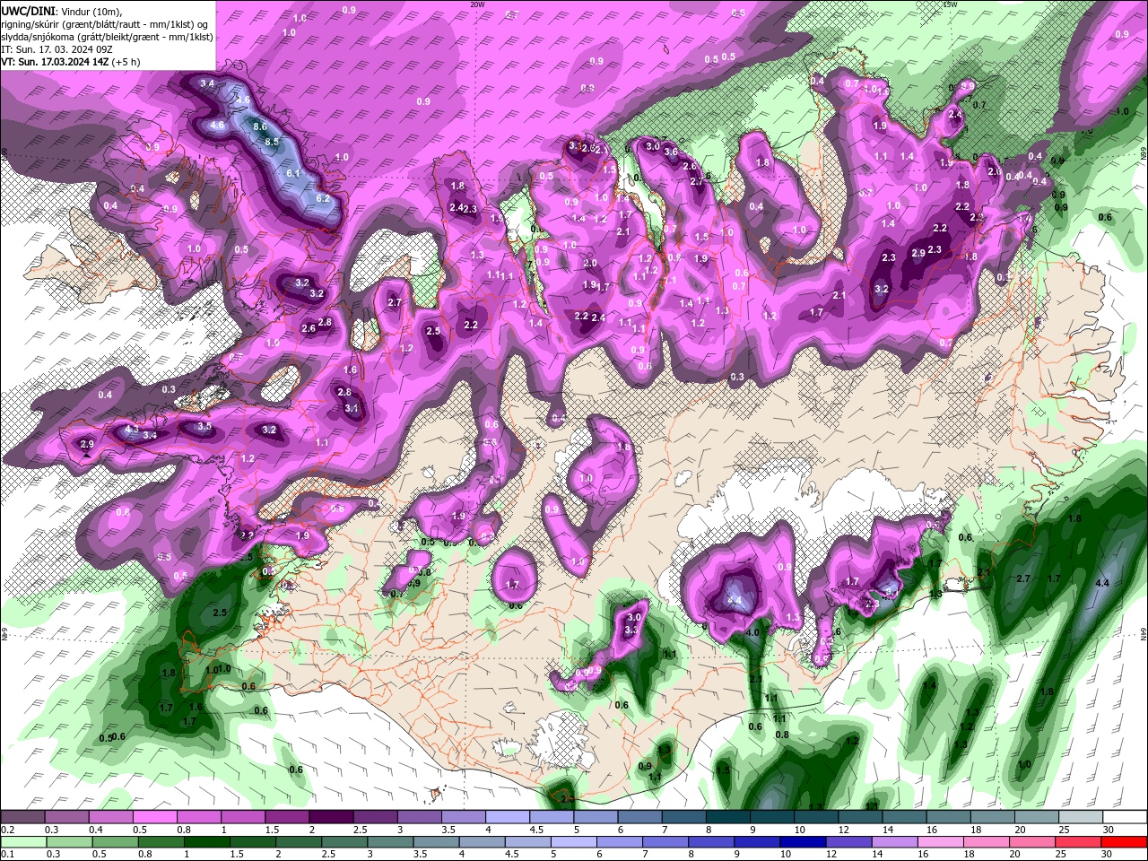Click bottom-row darkest green swatch between 1 and 1.5
1148x861 pixels.
click(x=207, y=842)
